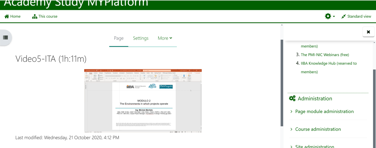
Task: Close the right side panel with X
Action: point(368,32)
